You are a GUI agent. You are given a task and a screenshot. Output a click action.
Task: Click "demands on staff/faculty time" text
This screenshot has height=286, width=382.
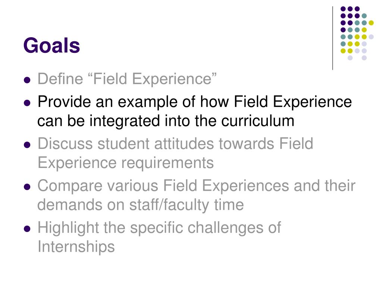[141, 205]
